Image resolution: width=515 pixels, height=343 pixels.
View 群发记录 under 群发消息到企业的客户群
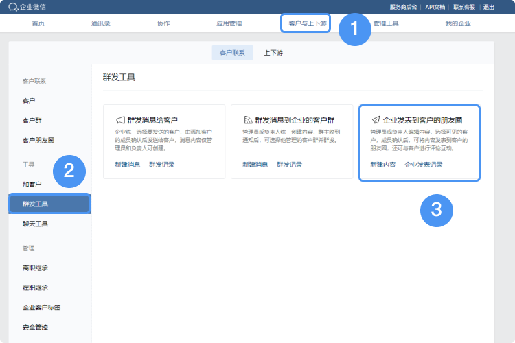tap(289, 165)
